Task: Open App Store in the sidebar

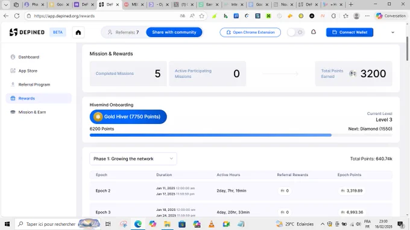Action: (28, 71)
